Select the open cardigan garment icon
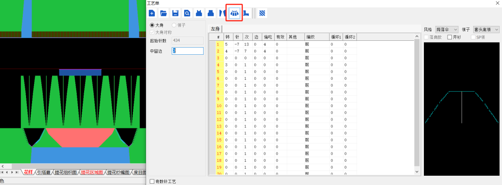This screenshot has width=502, height=185. pos(222,13)
